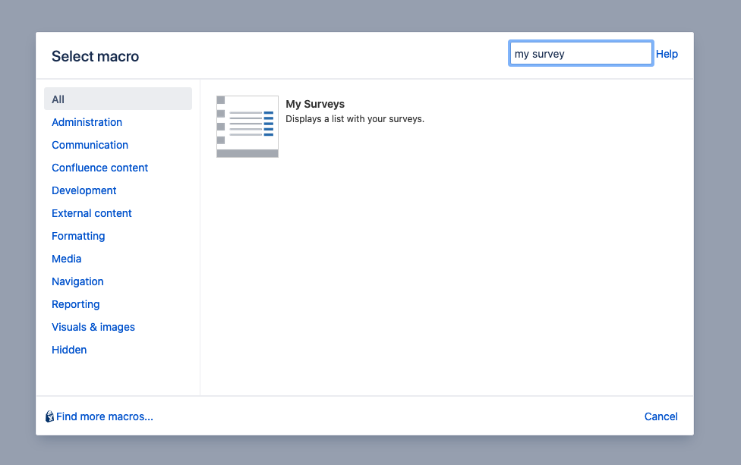
Task: Open the Formatting macro category
Action: [78, 236]
